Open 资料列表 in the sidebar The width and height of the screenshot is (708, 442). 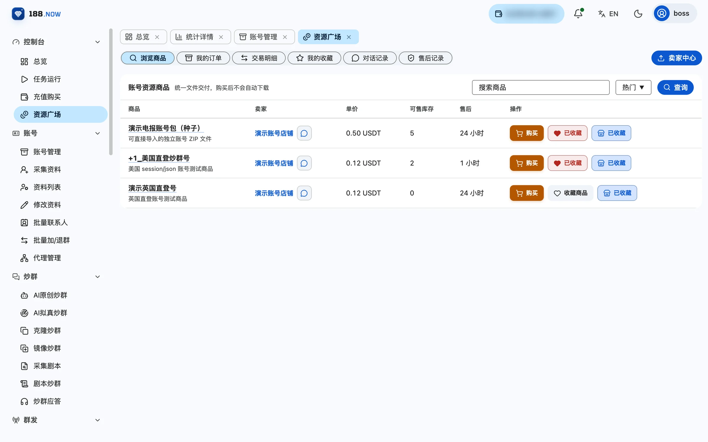click(61, 187)
